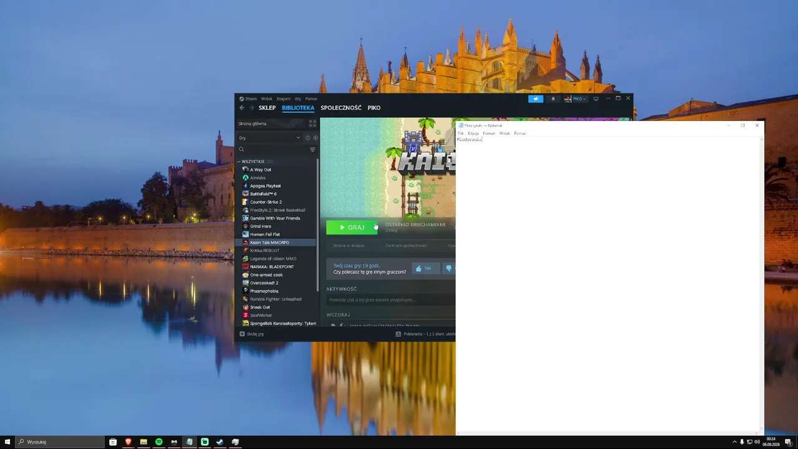Open Steam's Znajomi menu
The image size is (798, 449).
(284, 99)
